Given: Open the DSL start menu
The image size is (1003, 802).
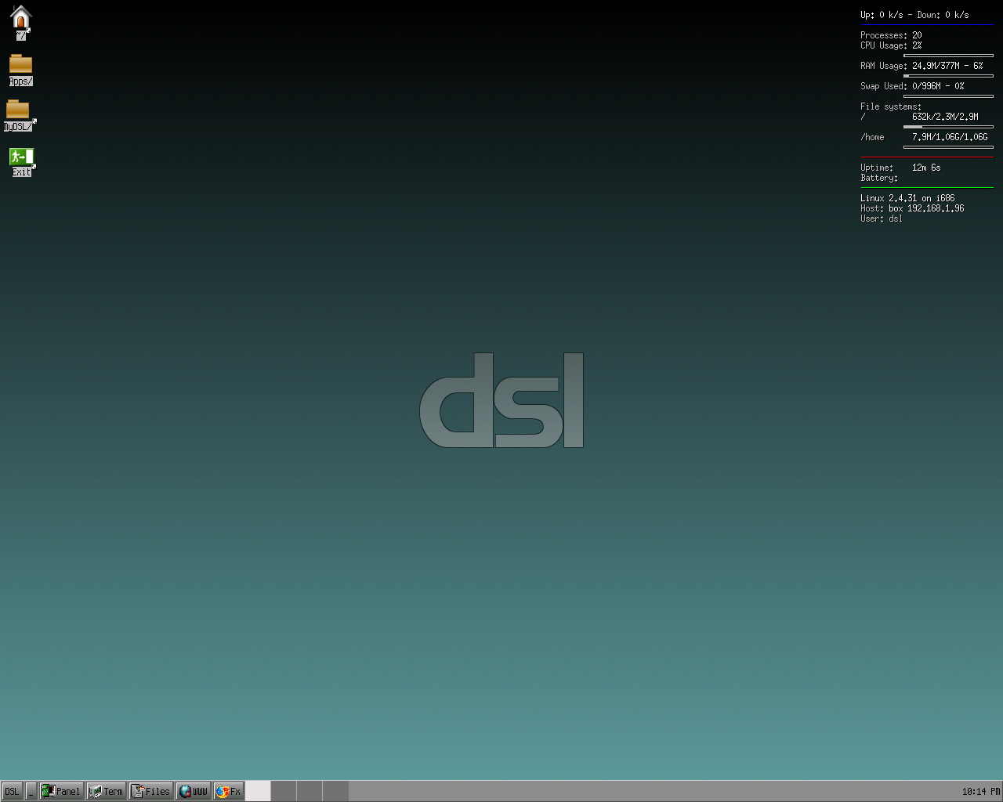Looking at the screenshot, I should point(11,791).
